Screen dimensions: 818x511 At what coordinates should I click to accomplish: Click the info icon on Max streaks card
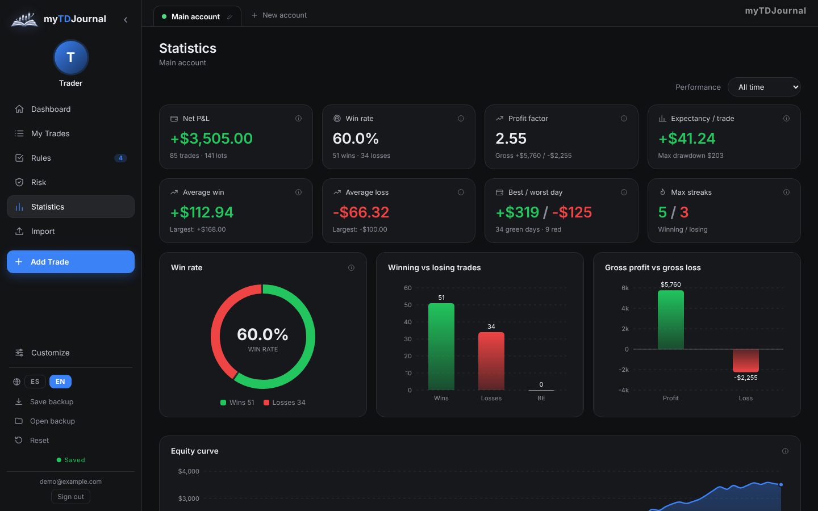[786, 192]
